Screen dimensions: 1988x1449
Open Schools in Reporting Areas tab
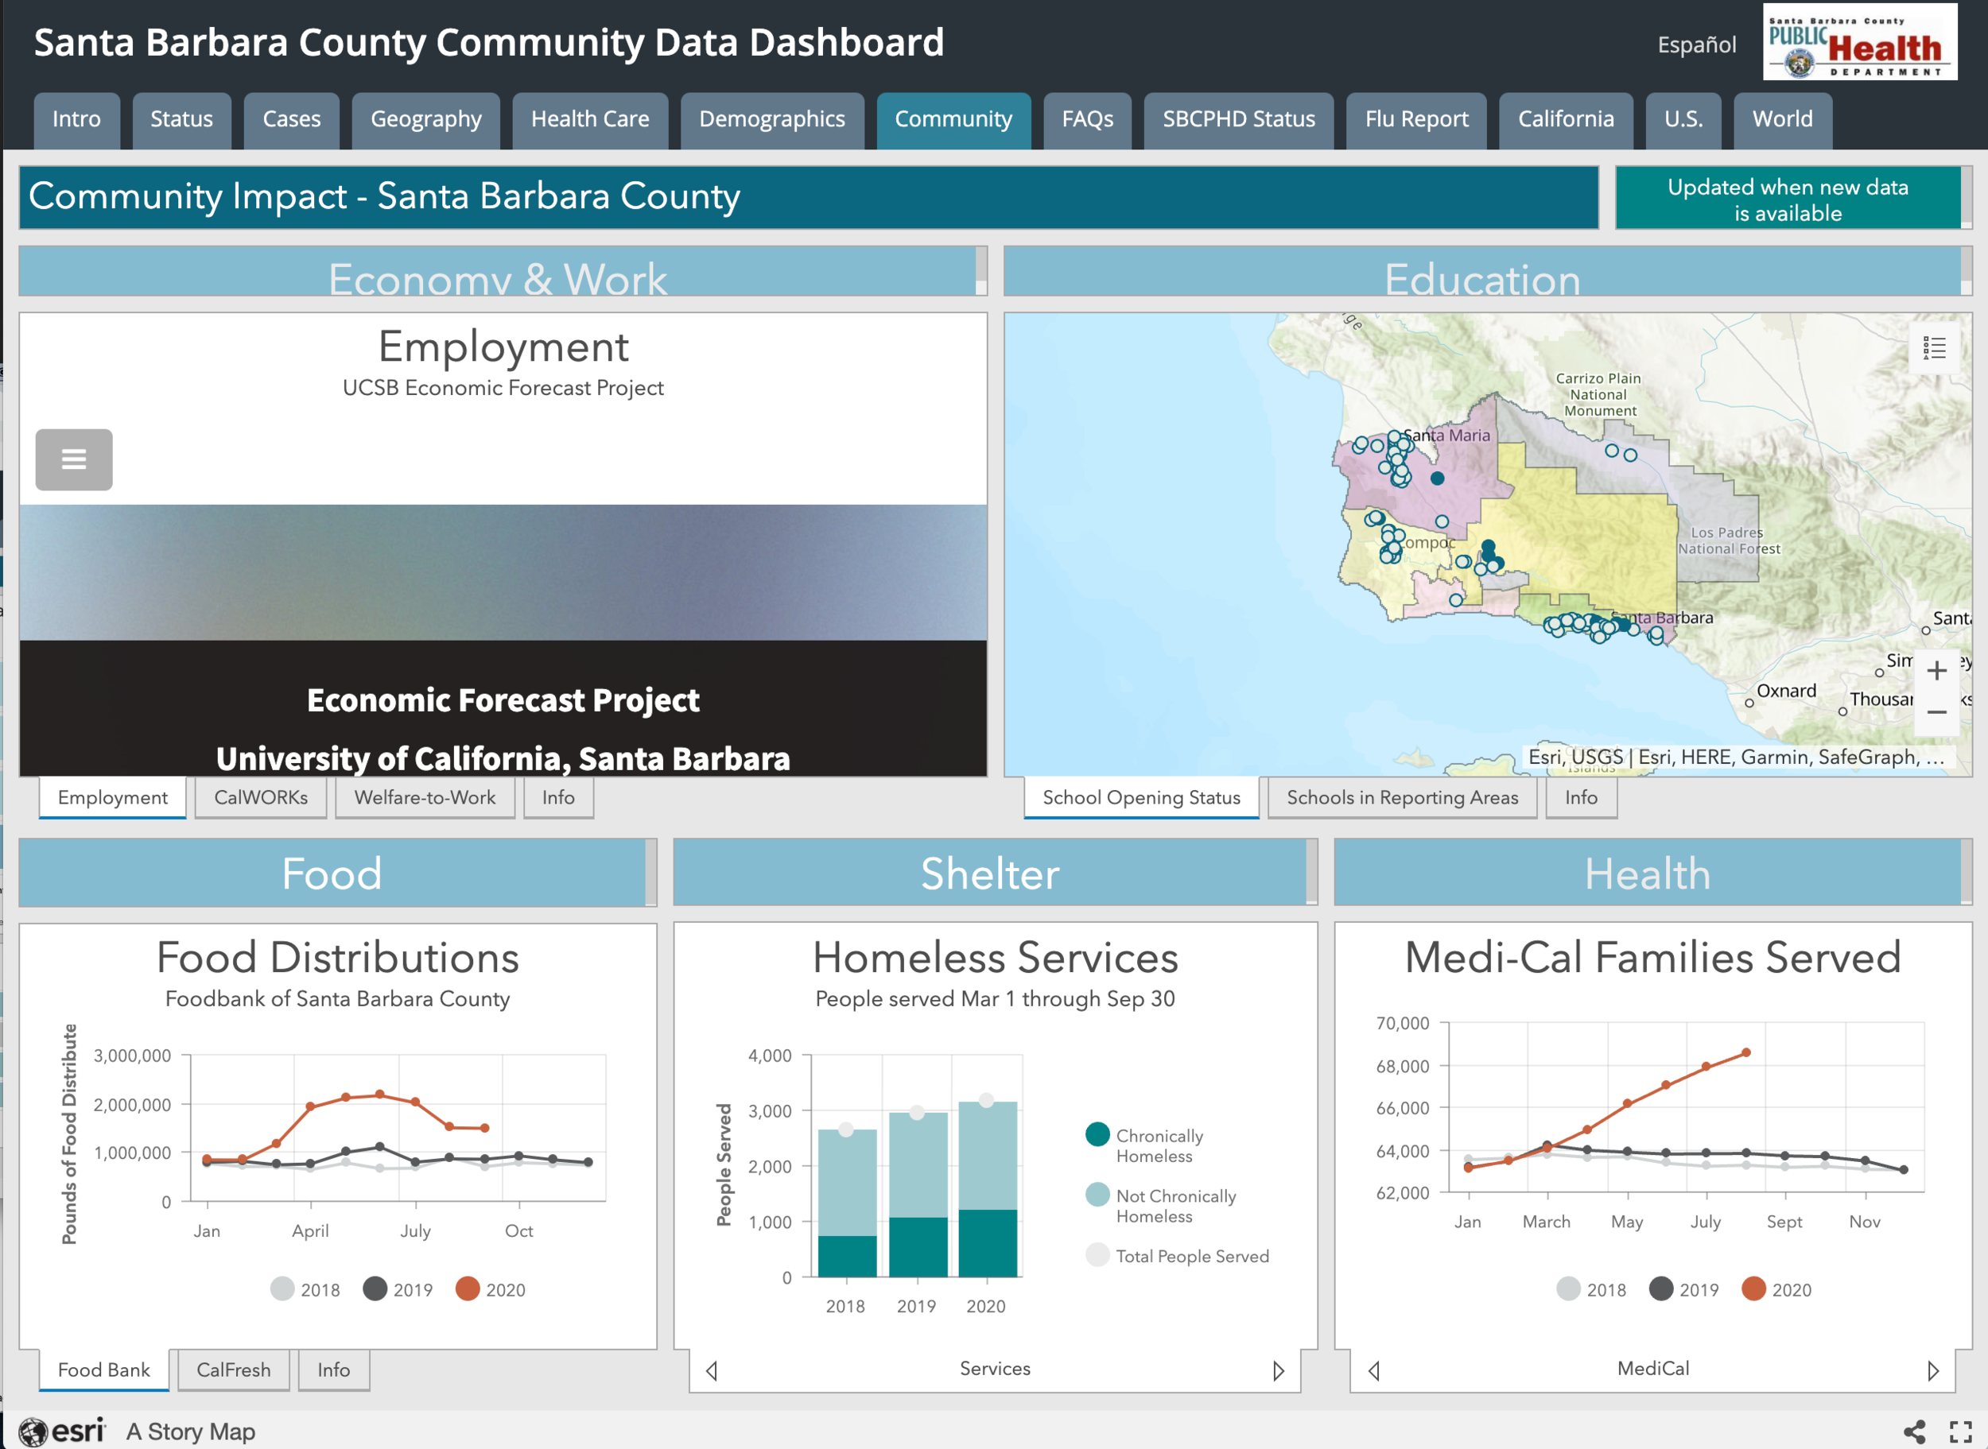[1401, 797]
